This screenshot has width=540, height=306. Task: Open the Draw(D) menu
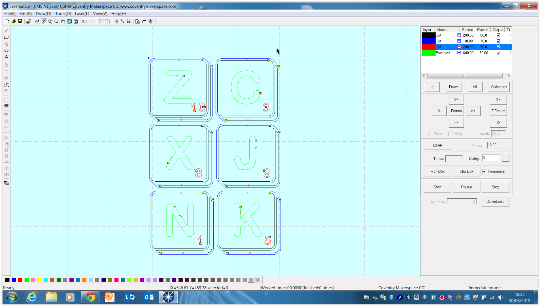pyautogui.click(x=43, y=13)
